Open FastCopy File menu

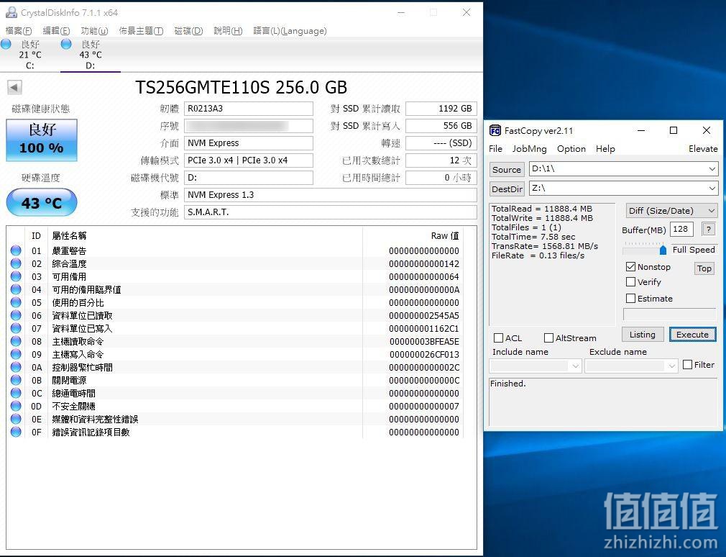coord(495,149)
